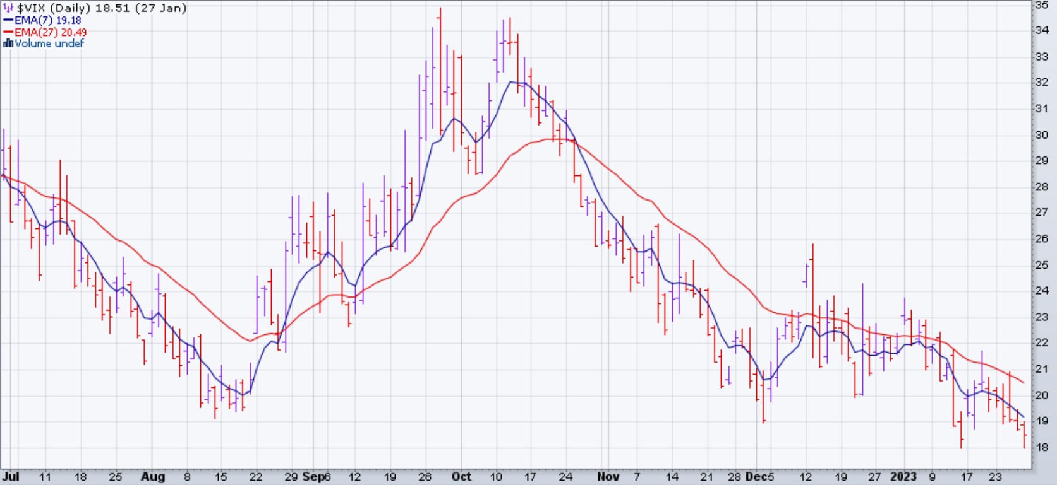Click the Aug label on the date axis
Viewport: 1057px width, 485px height.
click(x=153, y=477)
